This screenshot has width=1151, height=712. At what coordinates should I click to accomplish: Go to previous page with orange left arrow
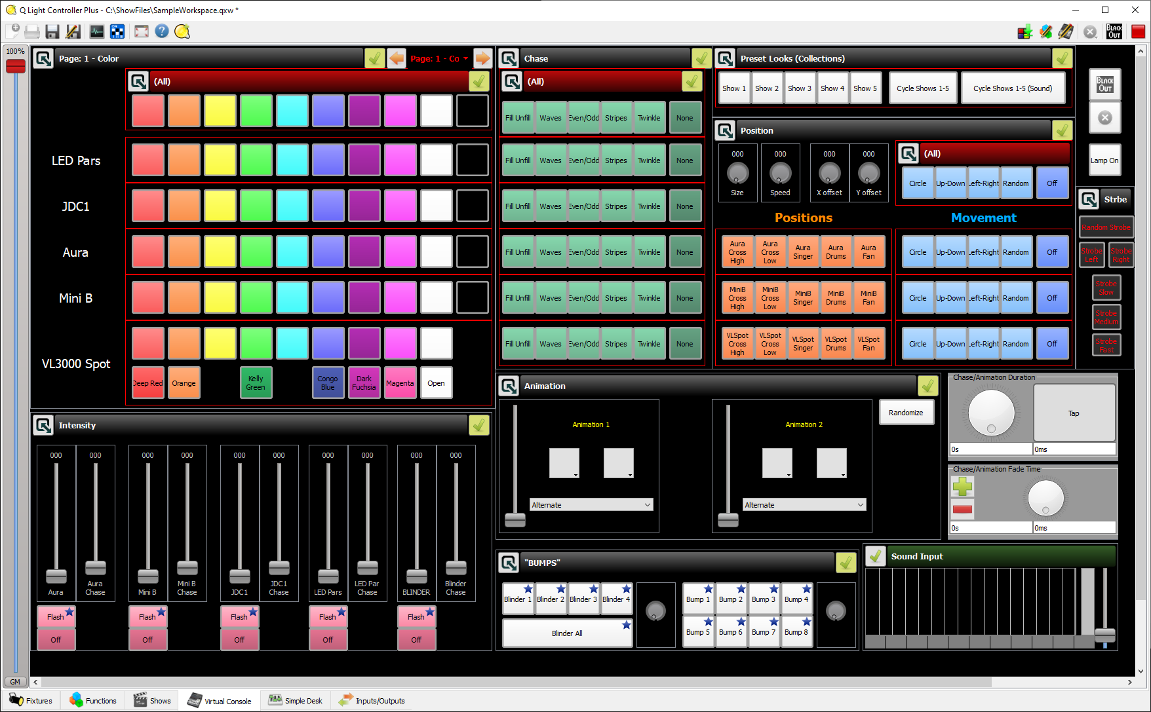(397, 58)
